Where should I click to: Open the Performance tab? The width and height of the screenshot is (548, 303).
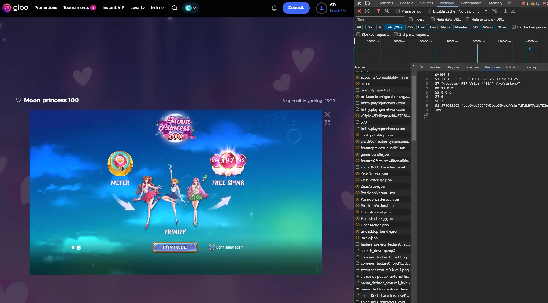[x=471, y=3]
